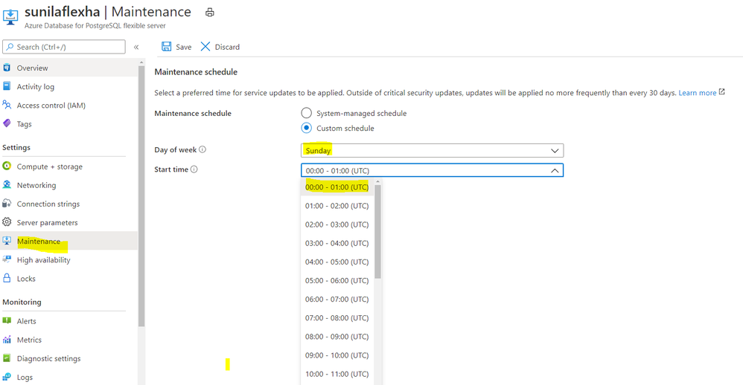Choose 06:00 - 07:00 (UTC) option
The height and width of the screenshot is (385, 743).
pyautogui.click(x=337, y=300)
